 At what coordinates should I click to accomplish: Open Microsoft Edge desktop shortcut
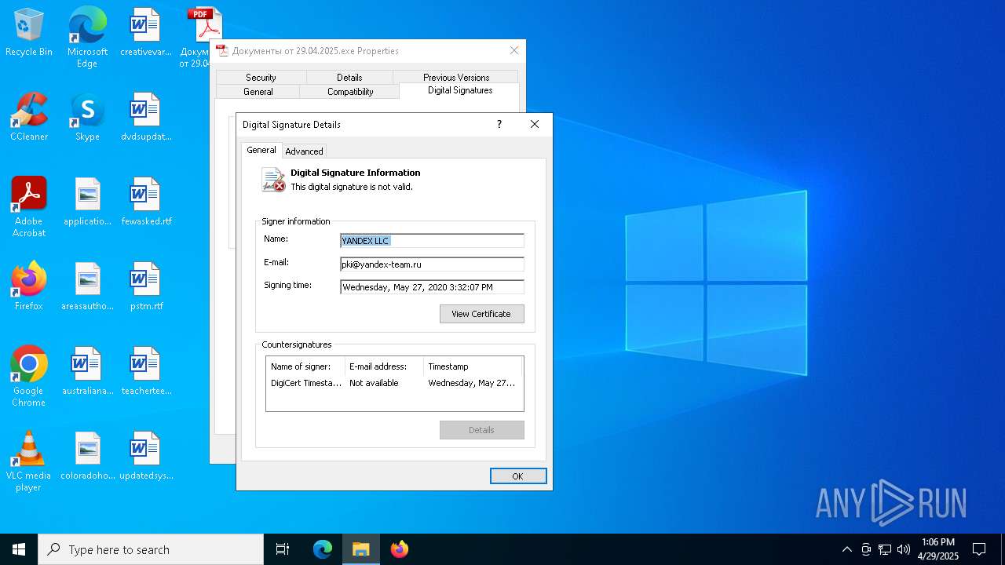[87, 37]
